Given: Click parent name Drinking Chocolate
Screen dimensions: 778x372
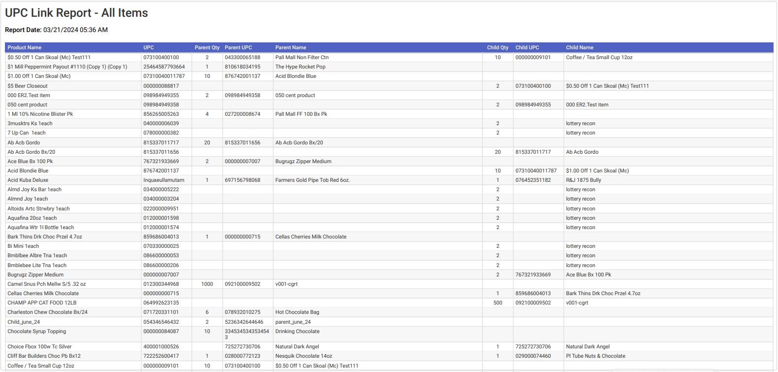Looking at the screenshot, I should [x=297, y=332].
